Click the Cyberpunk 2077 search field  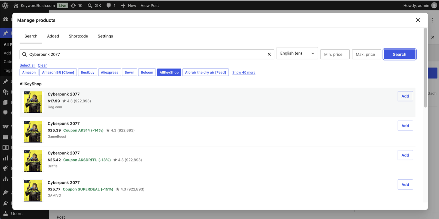pyautogui.click(x=147, y=54)
